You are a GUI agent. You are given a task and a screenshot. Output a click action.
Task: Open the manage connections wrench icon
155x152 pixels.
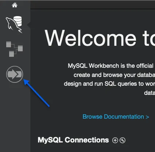[x=122, y=140]
